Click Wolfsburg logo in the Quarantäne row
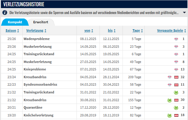The image size is (188, 120). 176,107
